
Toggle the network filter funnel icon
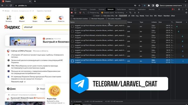tap(80, 13)
